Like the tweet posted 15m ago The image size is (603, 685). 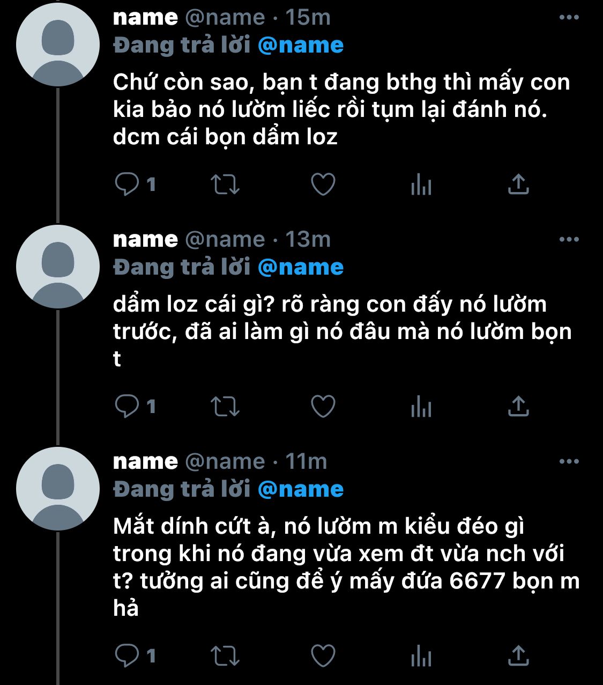[x=323, y=185]
